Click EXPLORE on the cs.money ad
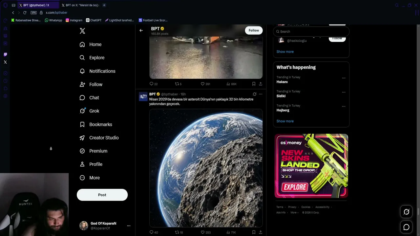The width and height of the screenshot is (420, 236). (295, 187)
